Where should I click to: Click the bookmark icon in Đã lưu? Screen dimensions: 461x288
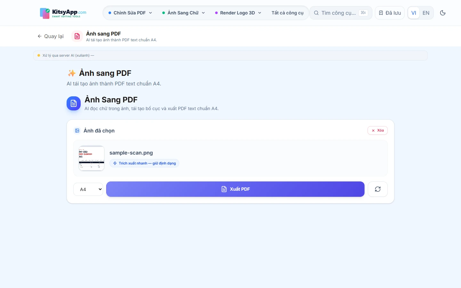tap(381, 13)
